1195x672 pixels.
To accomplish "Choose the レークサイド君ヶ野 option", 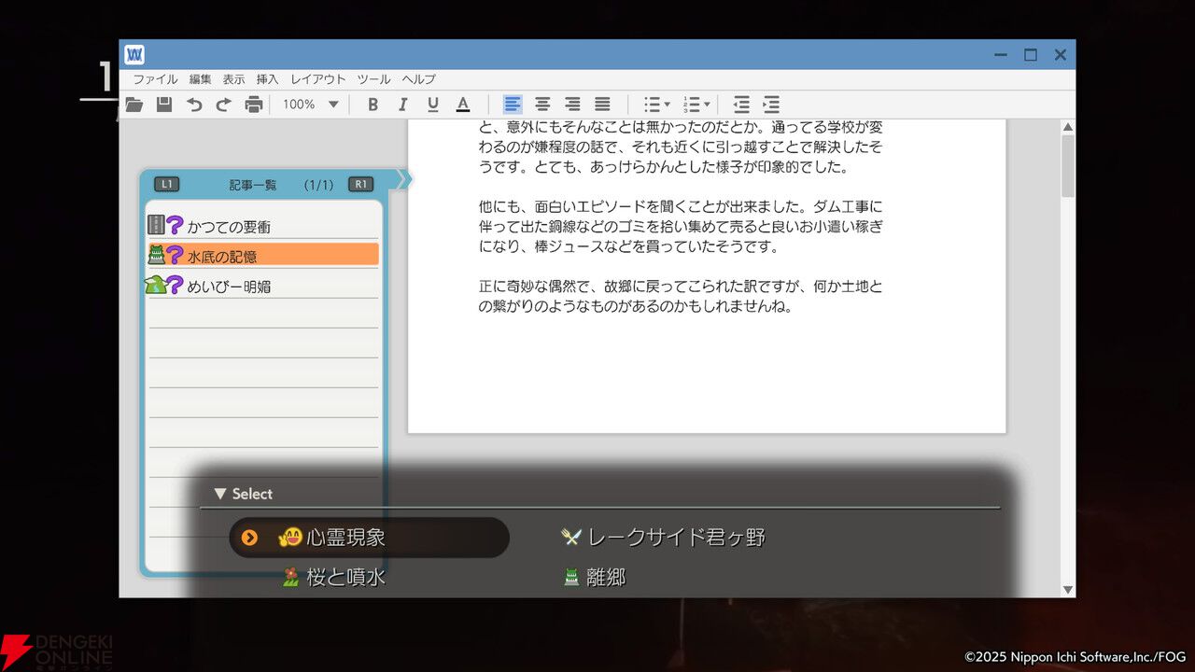I will [675, 538].
